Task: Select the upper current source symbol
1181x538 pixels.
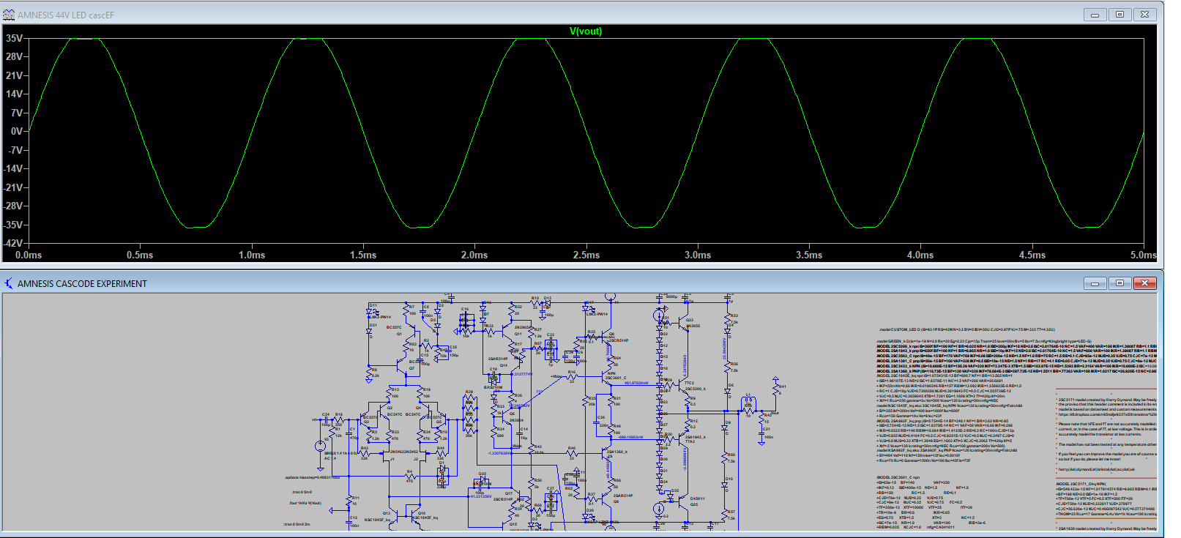Action: point(658,315)
